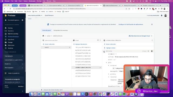Expand Lanzamiento y supervisión section
This screenshot has height=97, width=173.
pyautogui.click(x=14, y=60)
